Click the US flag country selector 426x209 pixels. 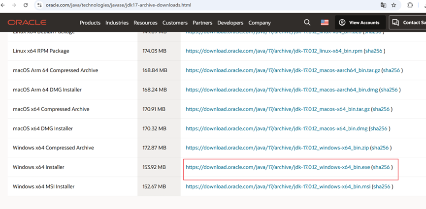pos(325,23)
